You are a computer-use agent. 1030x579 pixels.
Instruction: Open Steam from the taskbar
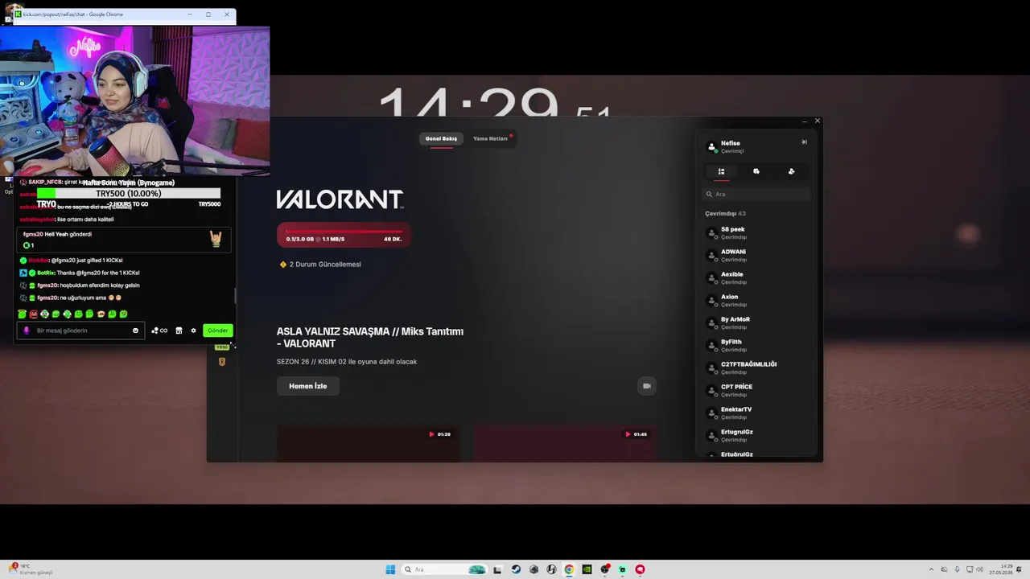point(516,569)
